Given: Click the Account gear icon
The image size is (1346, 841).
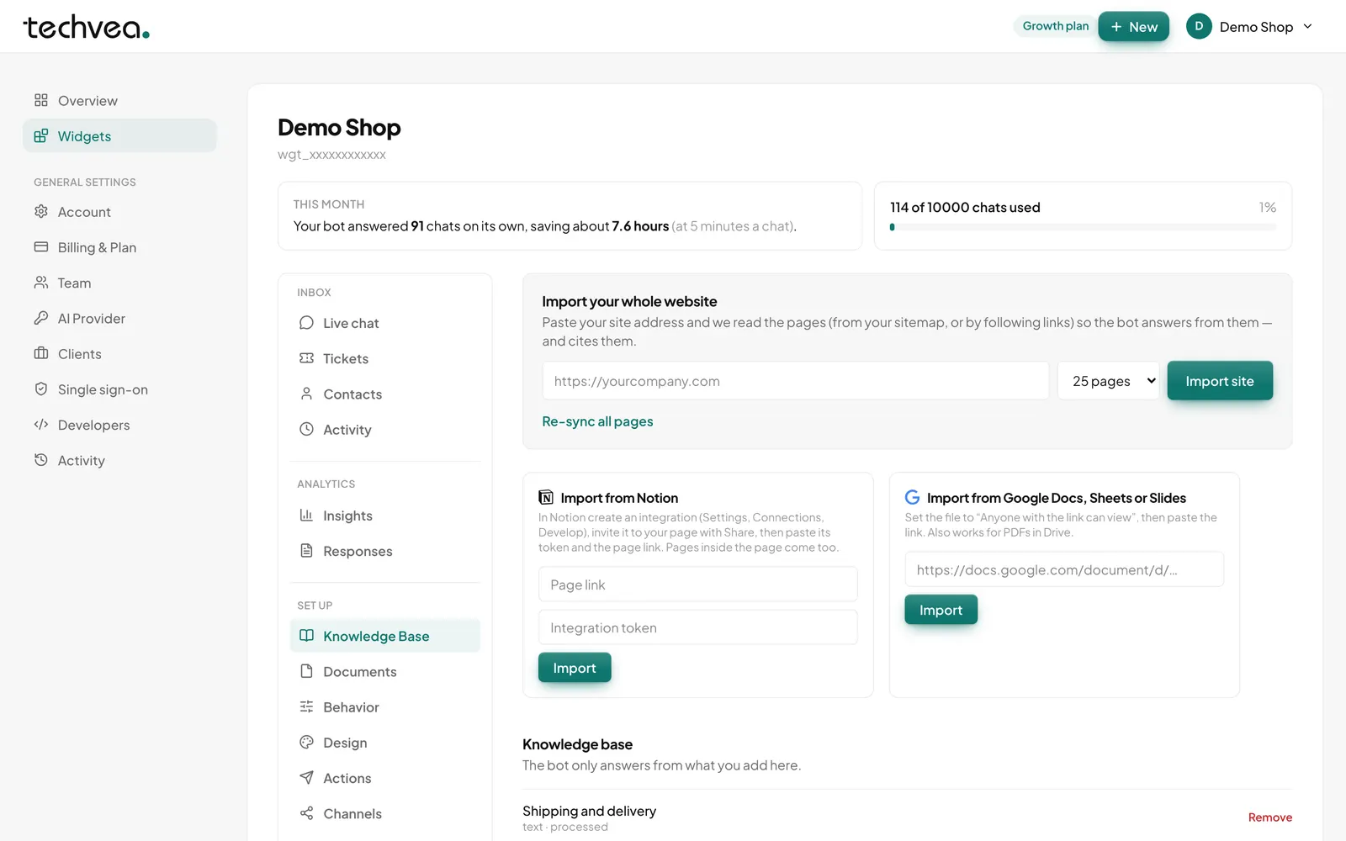Looking at the screenshot, I should click(40, 211).
